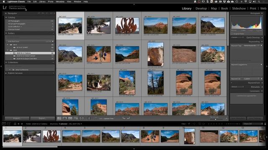Click the Sync Settings button
Viewport: 268px width, 150px height.
[255, 118]
